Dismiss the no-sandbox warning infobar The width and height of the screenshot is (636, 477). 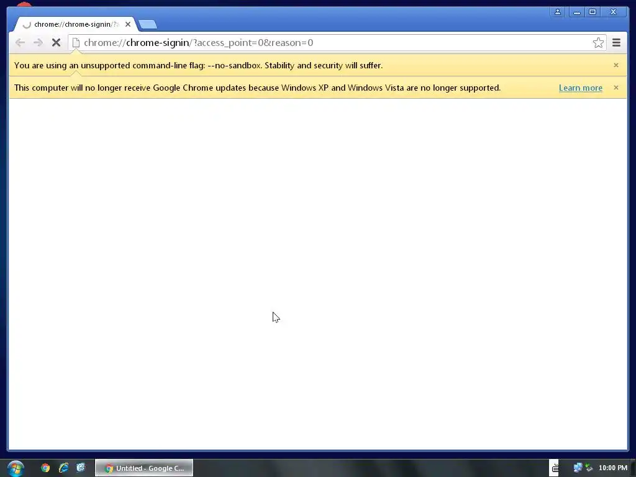pyautogui.click(x=616, y=65)
